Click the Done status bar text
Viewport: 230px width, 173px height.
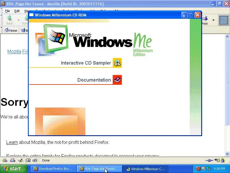(46, 160)
